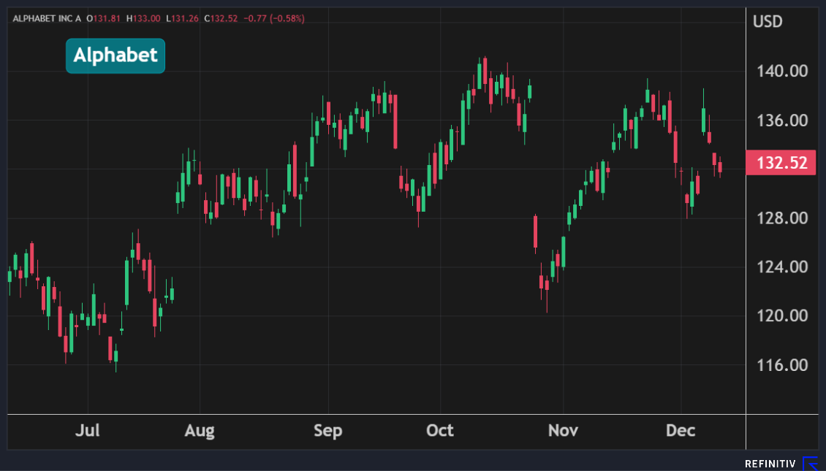This screenshot has height=471, width=826.
Task: Click the Refinitiv arrow logo icon
Action: [810, 464]
